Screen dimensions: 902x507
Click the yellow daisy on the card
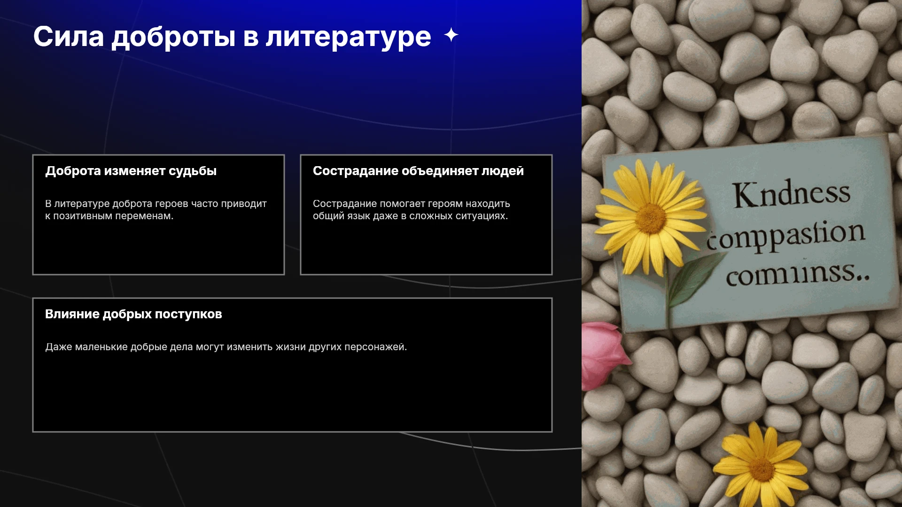(x=651, y=217)
